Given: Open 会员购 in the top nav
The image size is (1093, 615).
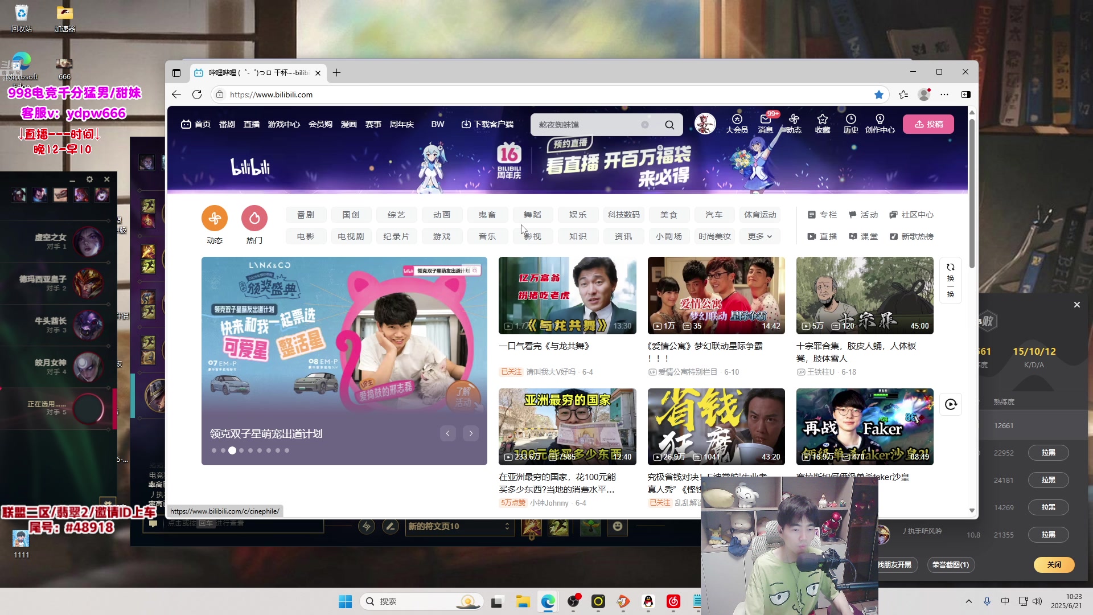Looking at the screenshot, I should [320, 124].
